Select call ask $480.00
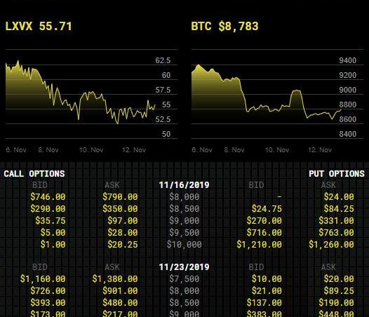369x317 pixels. point(120,303)
